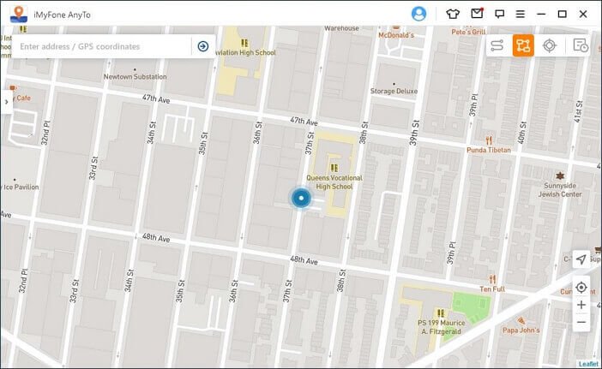Open the T-shirt skin theme icon

click(453, 15)
